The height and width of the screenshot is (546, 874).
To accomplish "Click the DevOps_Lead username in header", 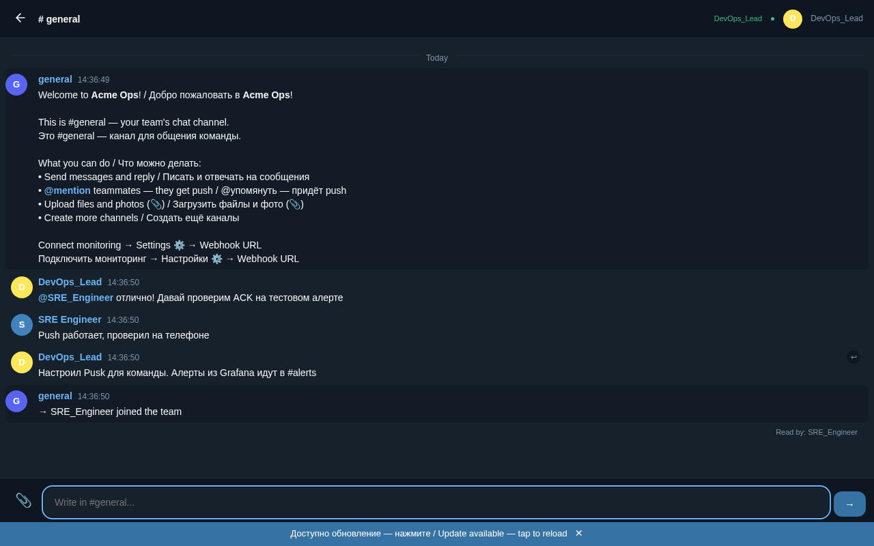I will pos(836,18).
